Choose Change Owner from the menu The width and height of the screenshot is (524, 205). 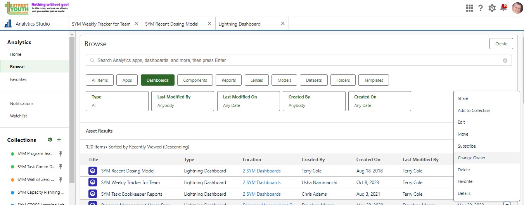pyautogui.click(x=486, y=158)
